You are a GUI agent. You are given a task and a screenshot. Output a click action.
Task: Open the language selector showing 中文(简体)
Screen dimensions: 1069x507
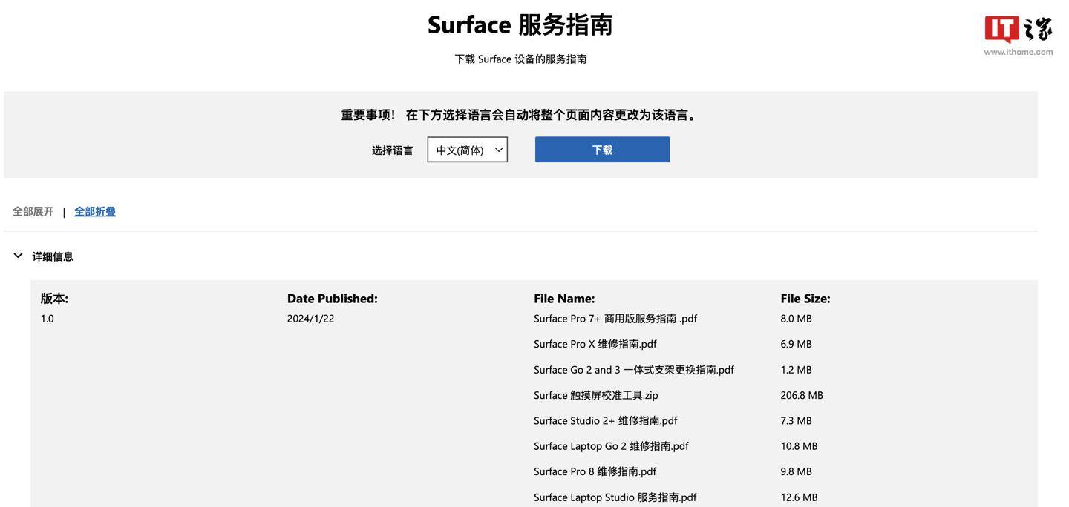pos(468,150)
